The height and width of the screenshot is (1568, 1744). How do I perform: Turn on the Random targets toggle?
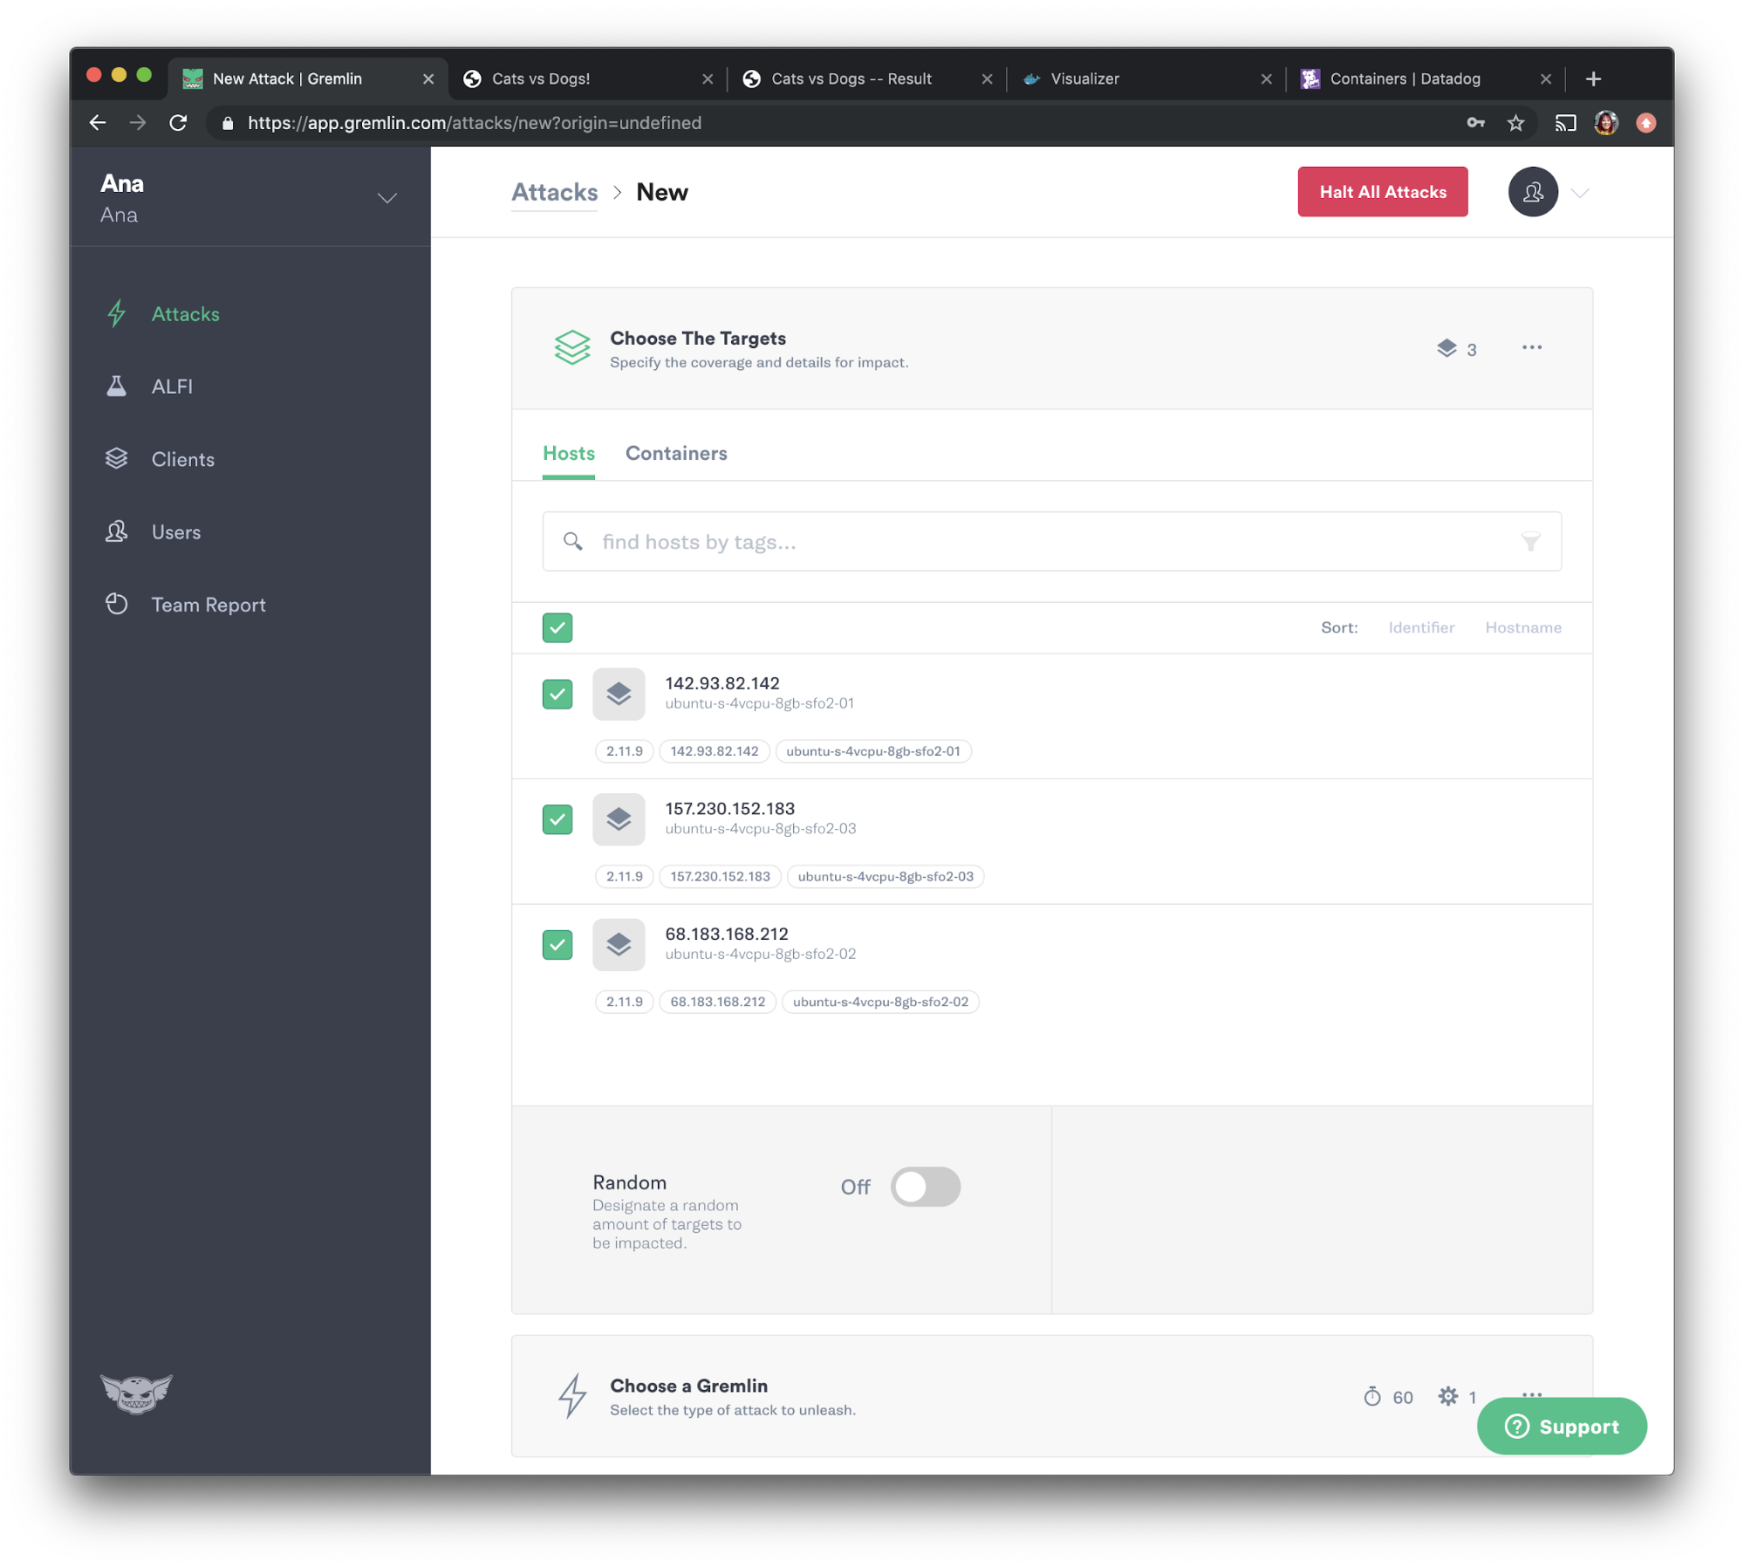925,1187
